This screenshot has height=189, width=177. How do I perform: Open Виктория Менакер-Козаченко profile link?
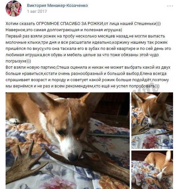pyautogui.click(x=57, y=6)
